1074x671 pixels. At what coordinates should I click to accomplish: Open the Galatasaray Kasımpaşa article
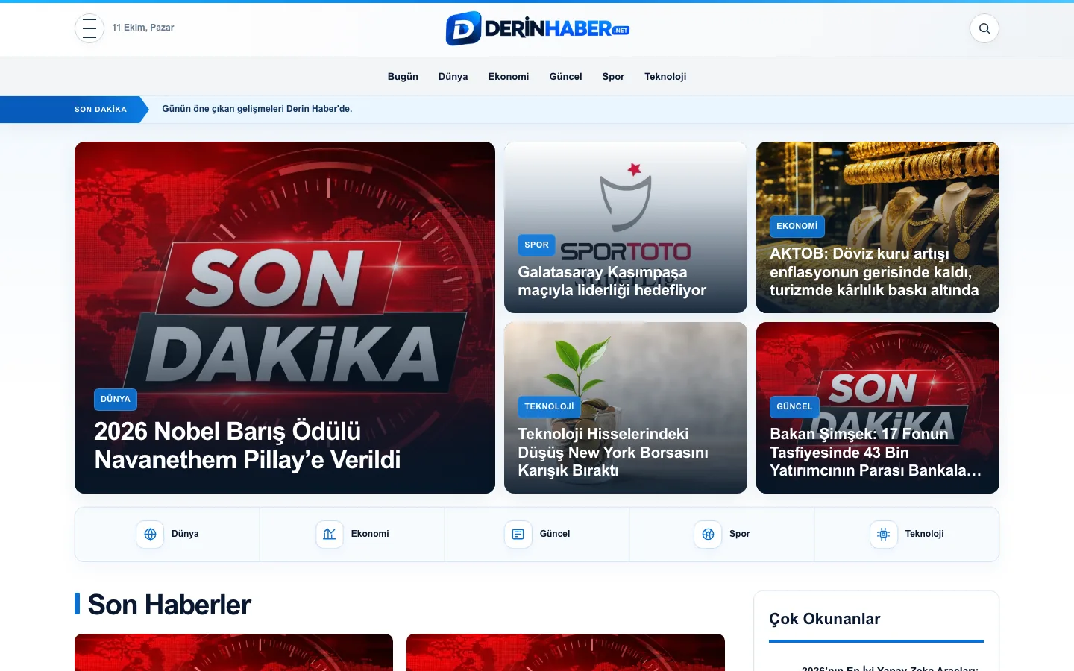(x=612, y=281)
